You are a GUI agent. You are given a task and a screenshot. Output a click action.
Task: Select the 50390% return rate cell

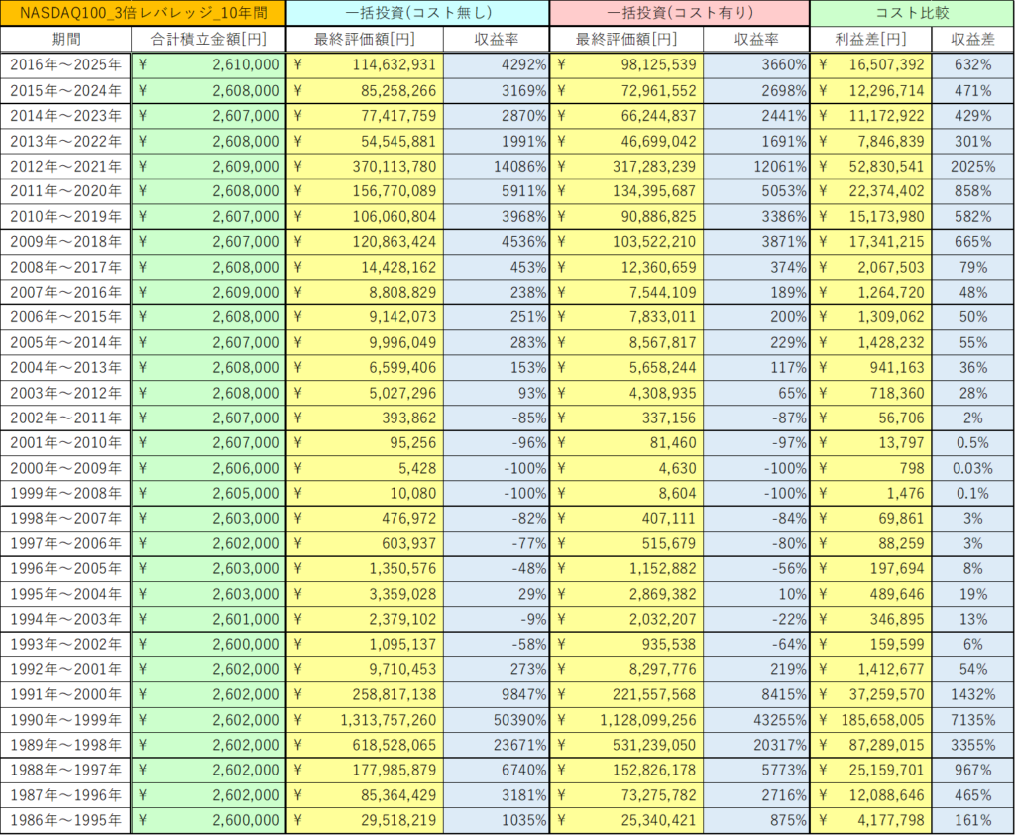coord(496,718)
